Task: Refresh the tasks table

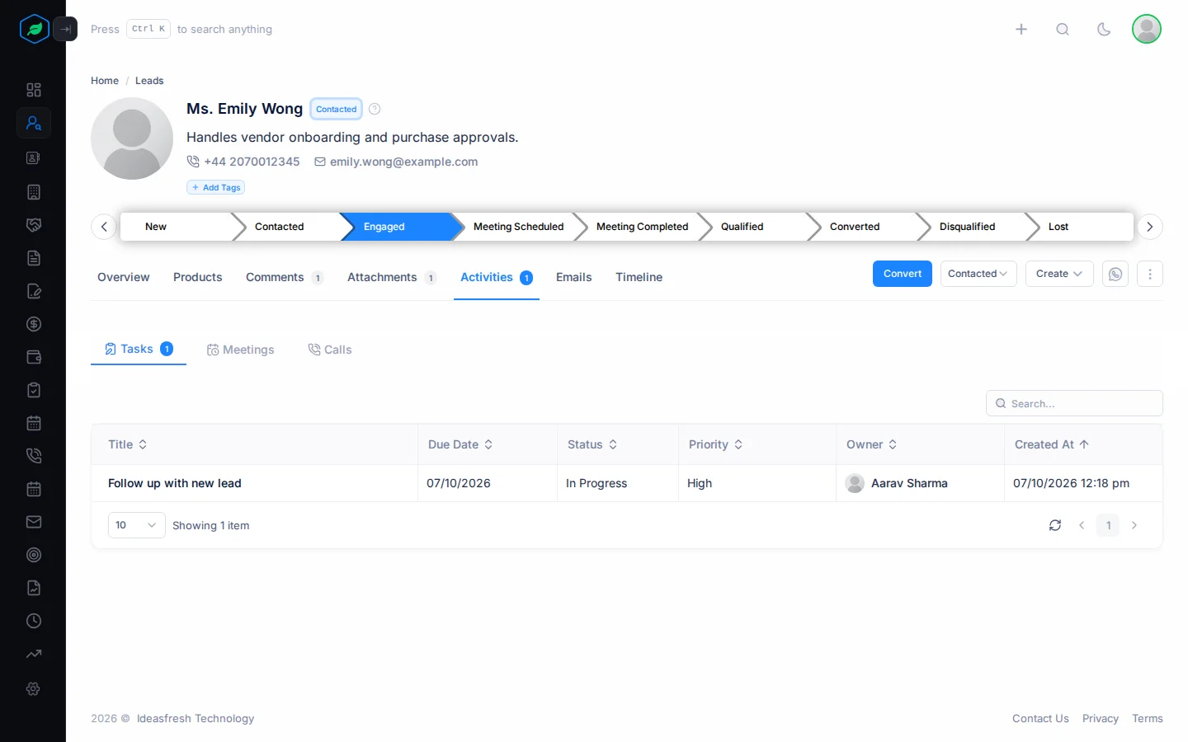Action: click(1055, 525)
